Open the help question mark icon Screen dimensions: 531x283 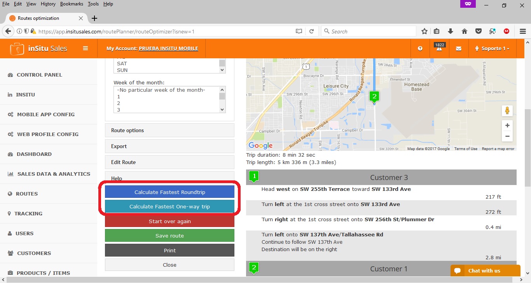pos(420,49)
